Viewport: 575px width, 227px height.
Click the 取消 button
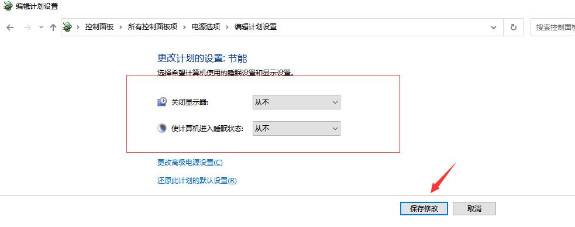[x=474, y=209]
